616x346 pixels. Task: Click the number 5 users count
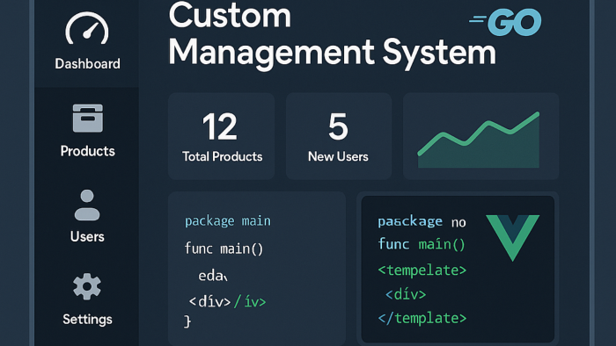[x=338, y=126]
